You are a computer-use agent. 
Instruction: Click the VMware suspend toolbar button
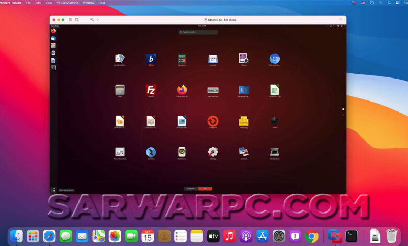pos(70,20)
